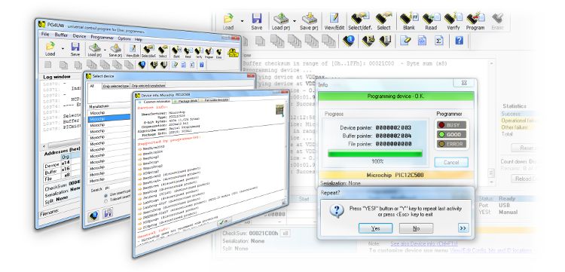
Task: Open View/Edit buffer in large background toolbar
Action: click(x=334, y=21)
